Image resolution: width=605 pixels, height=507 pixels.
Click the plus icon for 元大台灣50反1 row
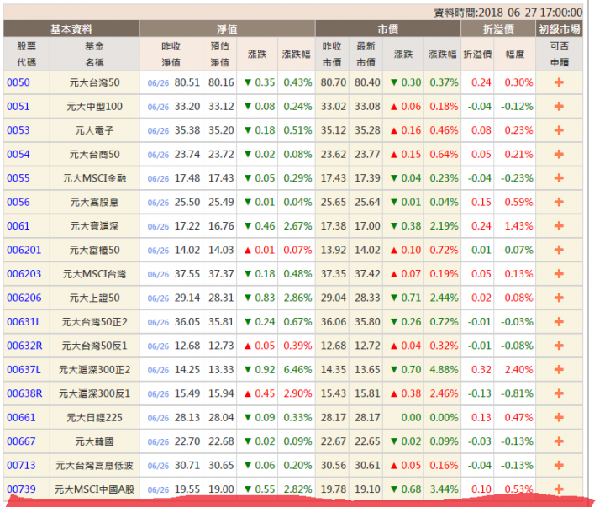559,346
